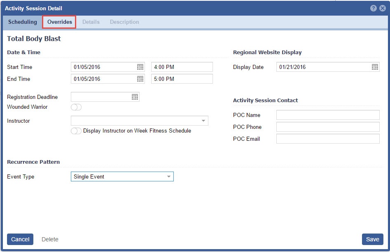This screenshot has width=390, height=252.
Task: Switch to the Overrides tab
Action: 59,22
